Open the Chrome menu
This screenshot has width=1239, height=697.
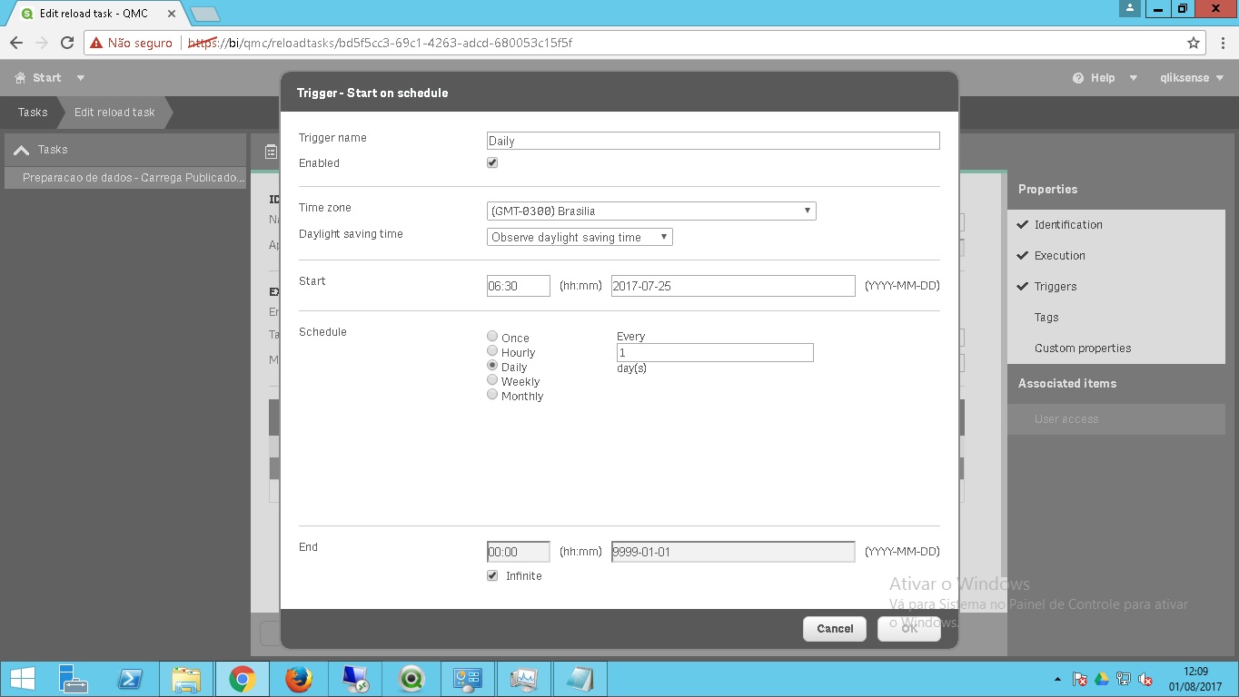coord(1222,43)
